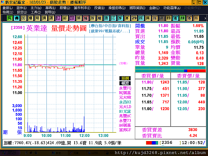Select the 29 toolbar icon
This screenshot has width=208, height=156.
click(x=134, y=18)
